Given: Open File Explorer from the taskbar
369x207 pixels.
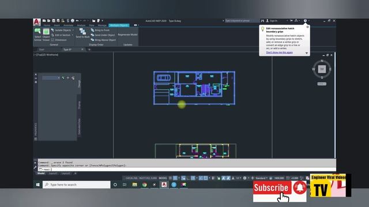Looking at the screenshot, I should 134,185.
